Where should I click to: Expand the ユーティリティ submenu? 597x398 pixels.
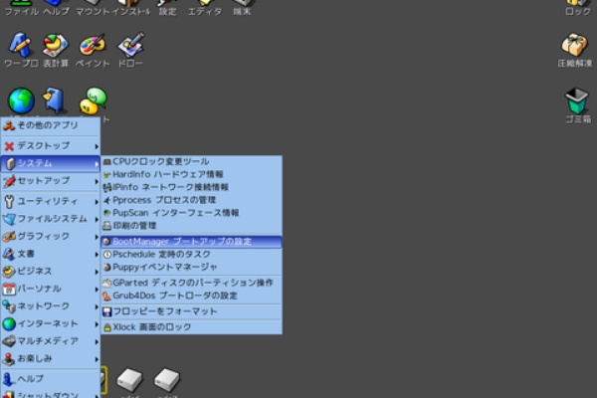click(51, 201)
